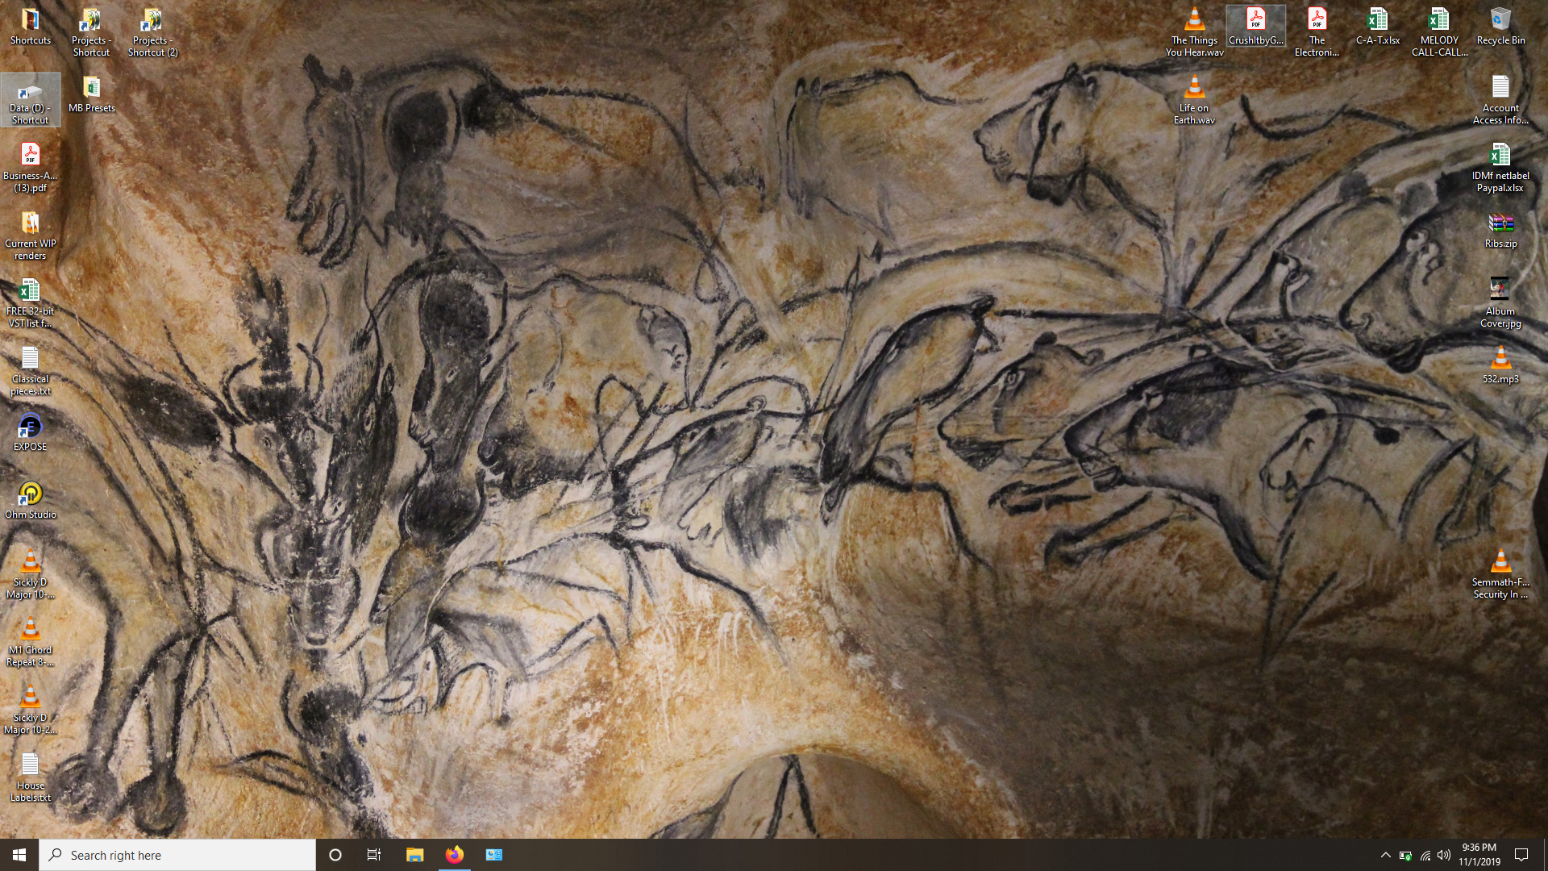The width and height of the screenshot is (1548, 871).
Task: Select the Data (D) - Shortcut icon
Action: click(30, 100)
